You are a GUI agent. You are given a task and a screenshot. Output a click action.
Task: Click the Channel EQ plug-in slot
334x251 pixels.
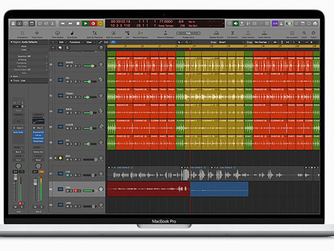(38, 132)
